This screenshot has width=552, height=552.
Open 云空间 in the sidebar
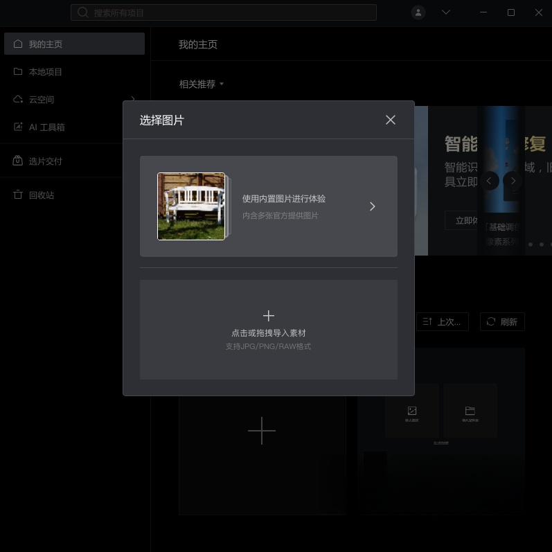click(74, 100)
